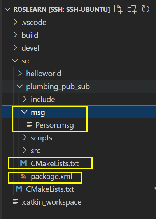Viewport: 156px width, 219px height.
Task: Select the include folder name
Action: (x=43, y=99)
